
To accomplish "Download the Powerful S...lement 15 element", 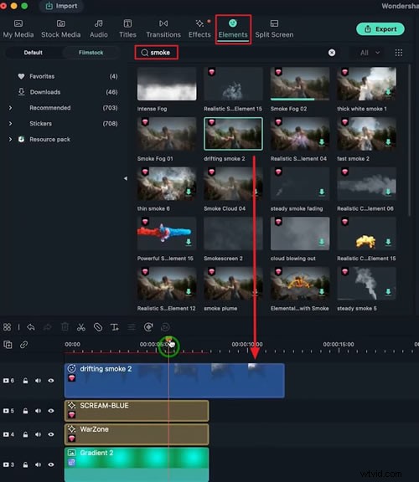I will 189,242.
